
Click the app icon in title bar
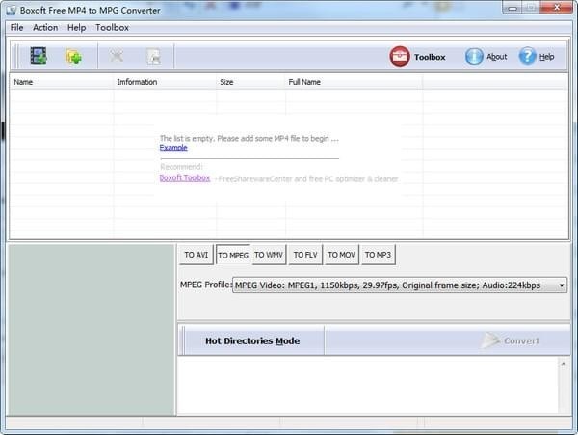point(12,10)
